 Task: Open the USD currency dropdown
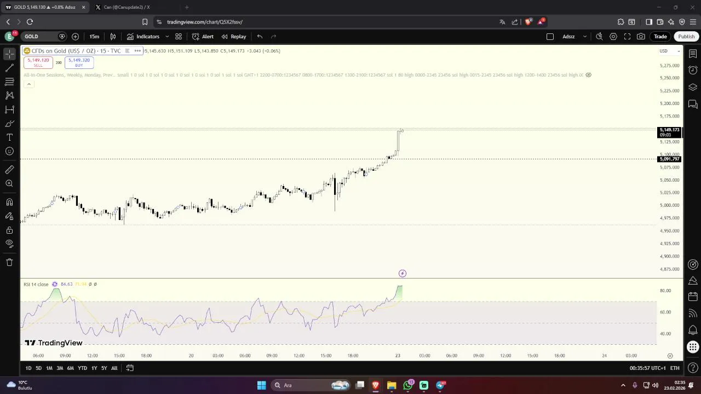[x=670, y=51]
